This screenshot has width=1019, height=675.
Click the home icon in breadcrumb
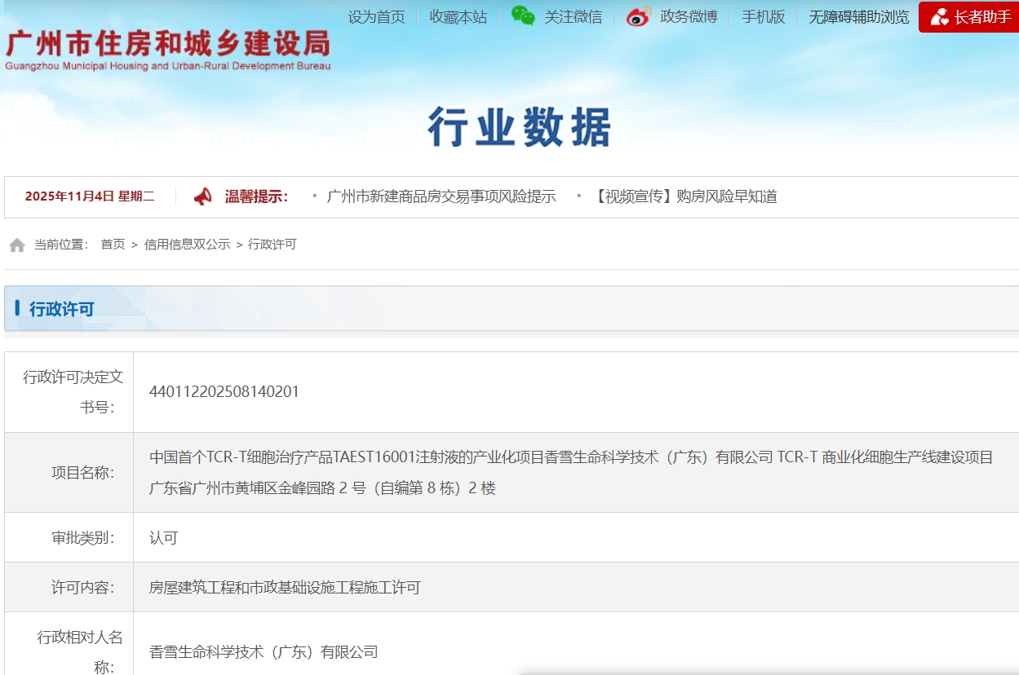click(x=17, y=245)
